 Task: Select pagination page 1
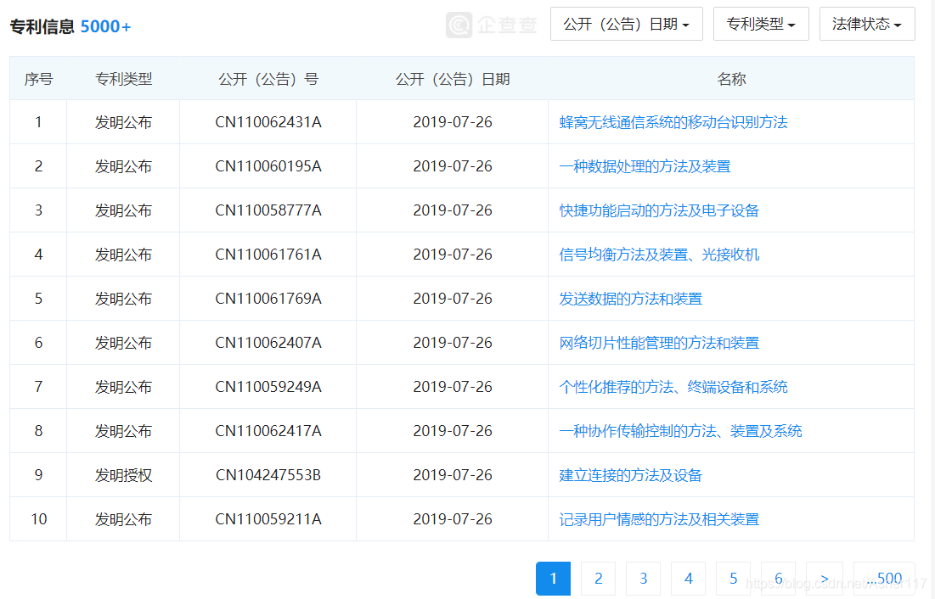pos(554,578)
